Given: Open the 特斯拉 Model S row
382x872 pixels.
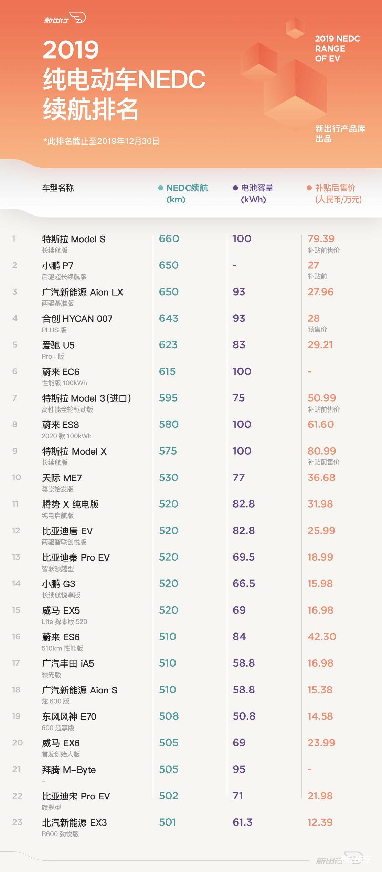Looking at the screenshot, I should [74, 239].
